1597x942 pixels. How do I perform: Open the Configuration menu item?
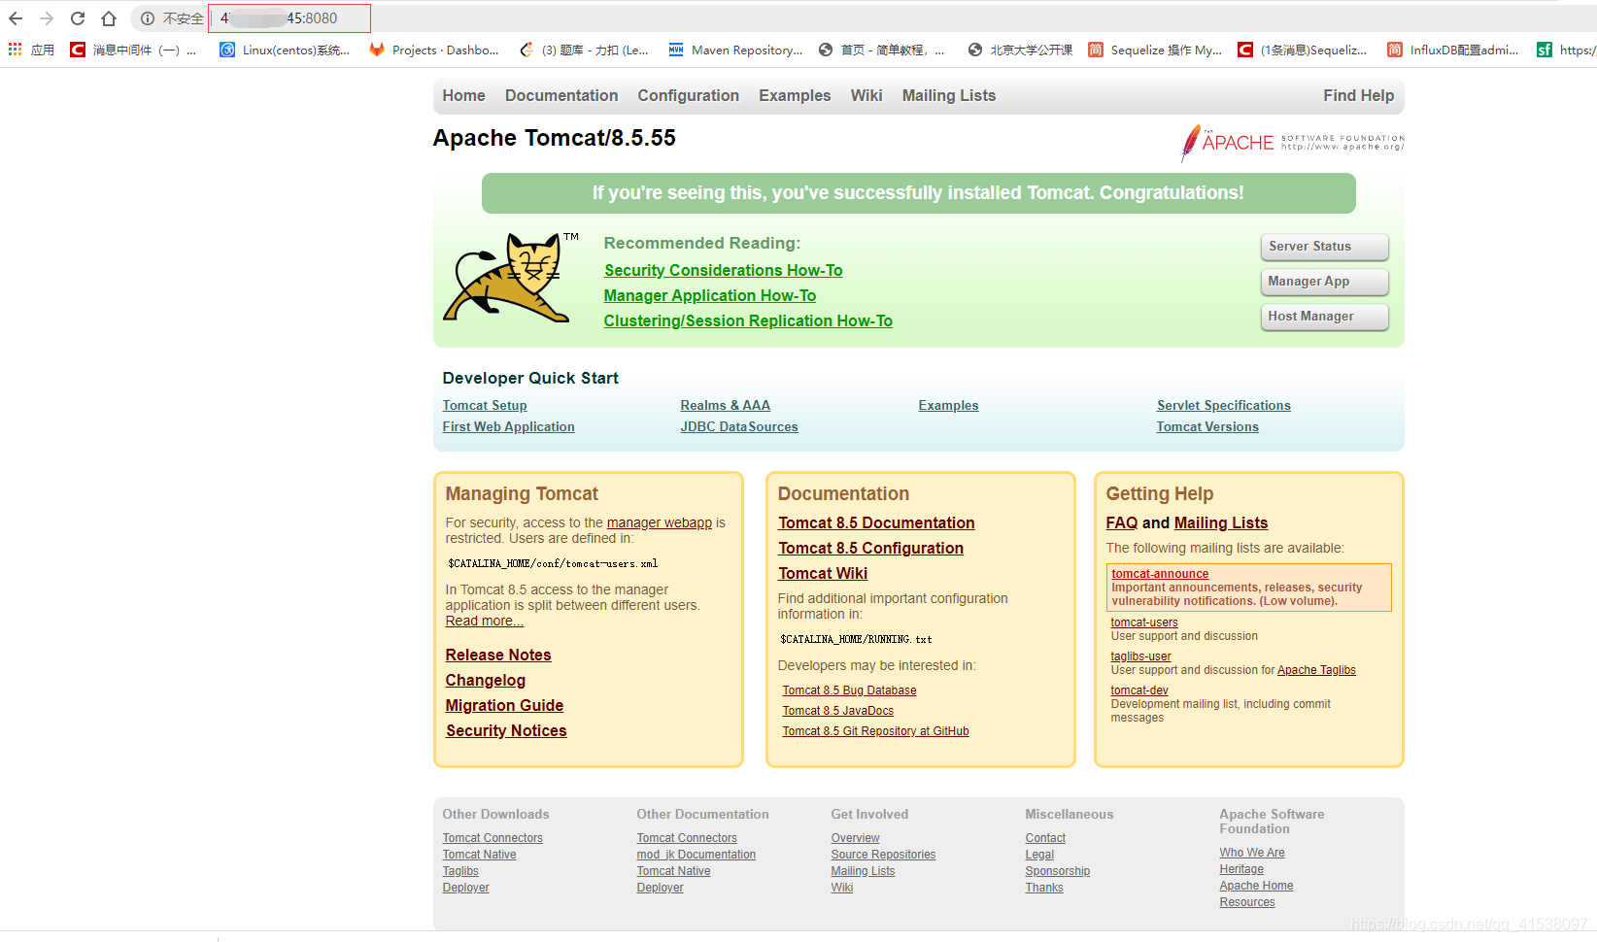[x=688, y=95]
